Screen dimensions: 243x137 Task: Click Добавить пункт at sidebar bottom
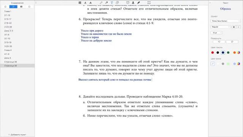17,135
